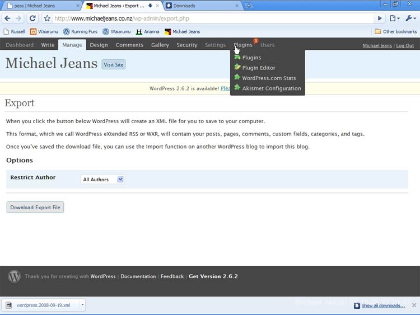Click the new tab plus button

point(249,6)
